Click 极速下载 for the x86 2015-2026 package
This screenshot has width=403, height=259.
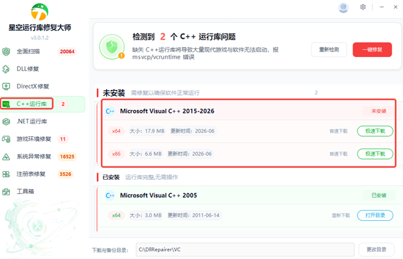[375, 154]
